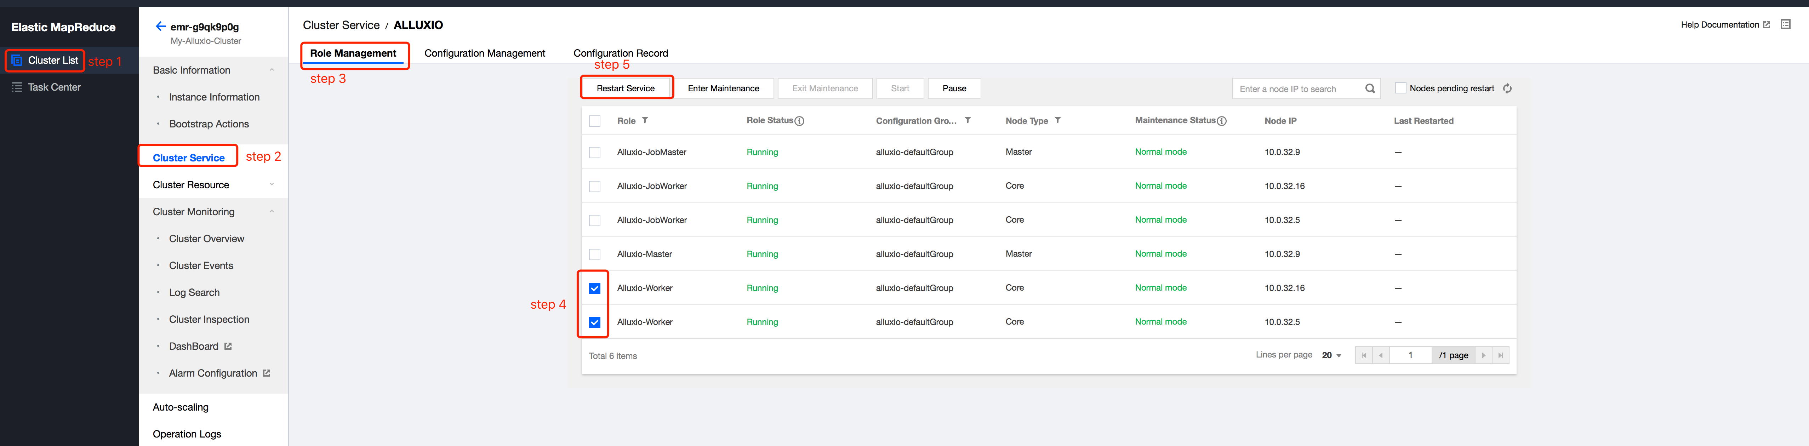Click the Exit Maintenance button

pyautogui.click(x=825, y=88)
